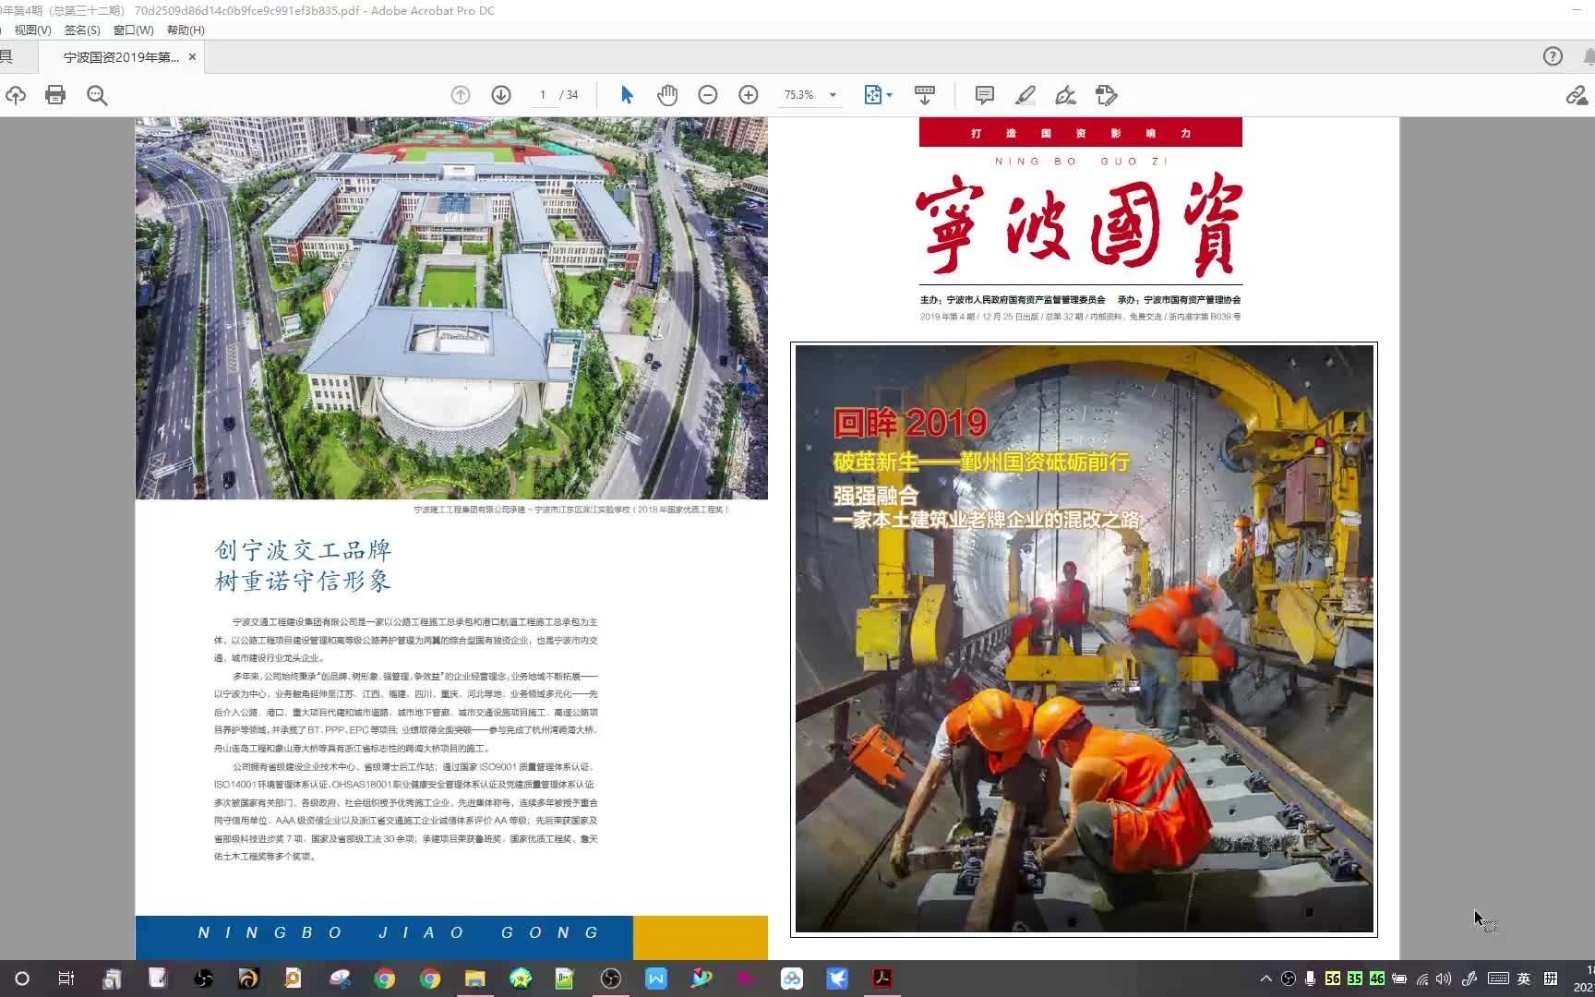Click the page number field showing 1
Image resolution: width=1595 pixels, height=997 pixels.
(x=543, y=95)
